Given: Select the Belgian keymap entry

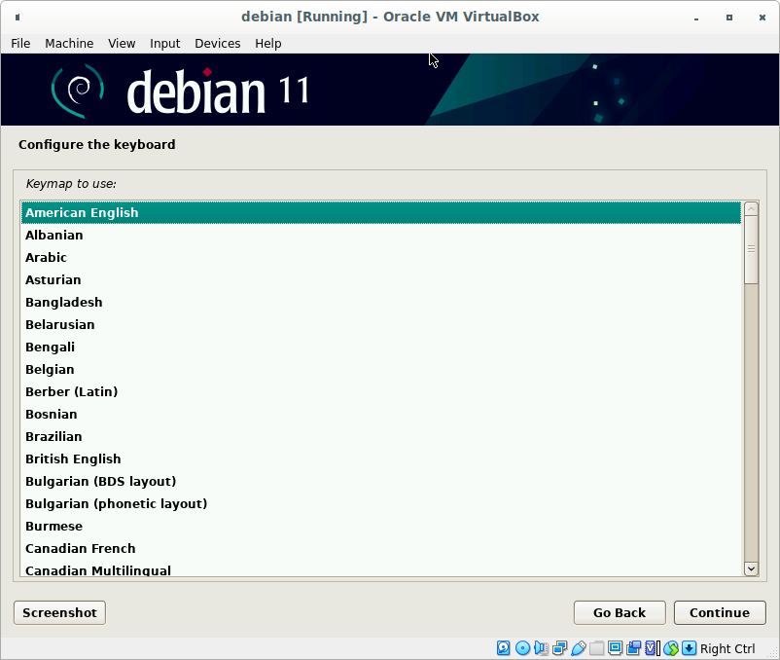Looking at the screenshot, I should pyautogui.click(x=50, y=369).
